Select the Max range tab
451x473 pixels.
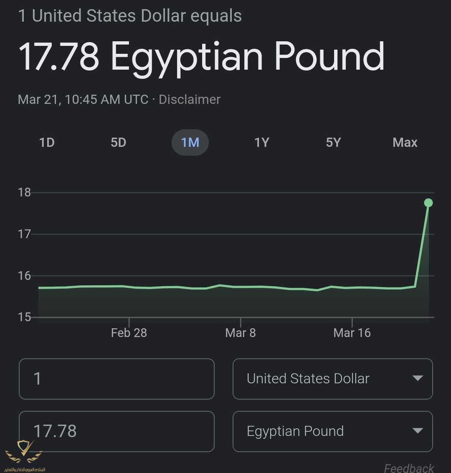click(405, 142)
